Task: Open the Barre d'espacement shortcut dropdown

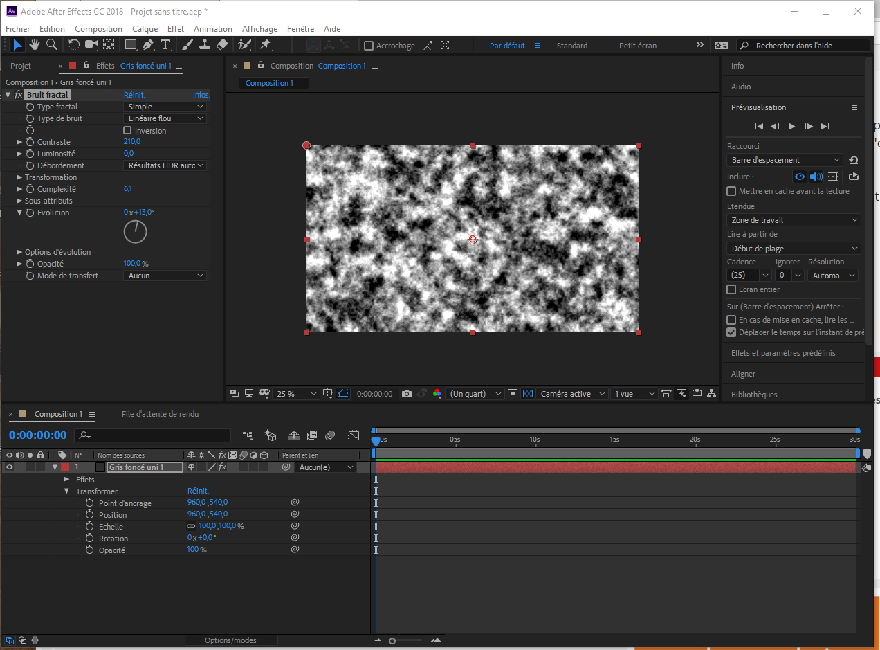Action: 785,160
